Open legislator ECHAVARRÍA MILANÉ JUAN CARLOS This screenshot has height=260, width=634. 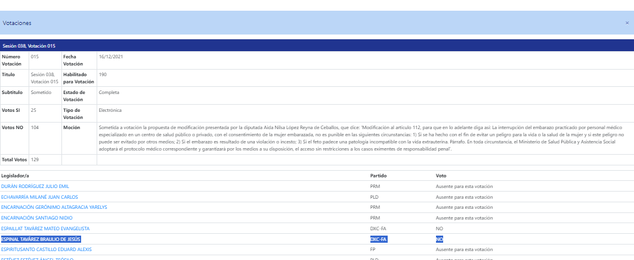(39, 197)
